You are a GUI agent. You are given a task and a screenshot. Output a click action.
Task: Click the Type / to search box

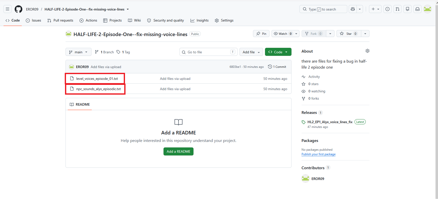(323, 9)
